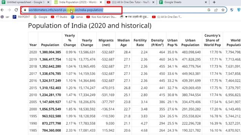Open the YT Studio bookmark

(59, 17)
